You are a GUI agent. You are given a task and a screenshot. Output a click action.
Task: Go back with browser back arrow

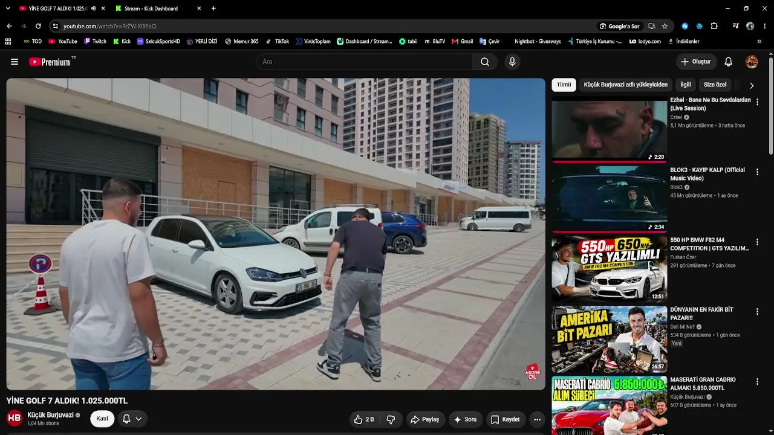pos(9,26)
